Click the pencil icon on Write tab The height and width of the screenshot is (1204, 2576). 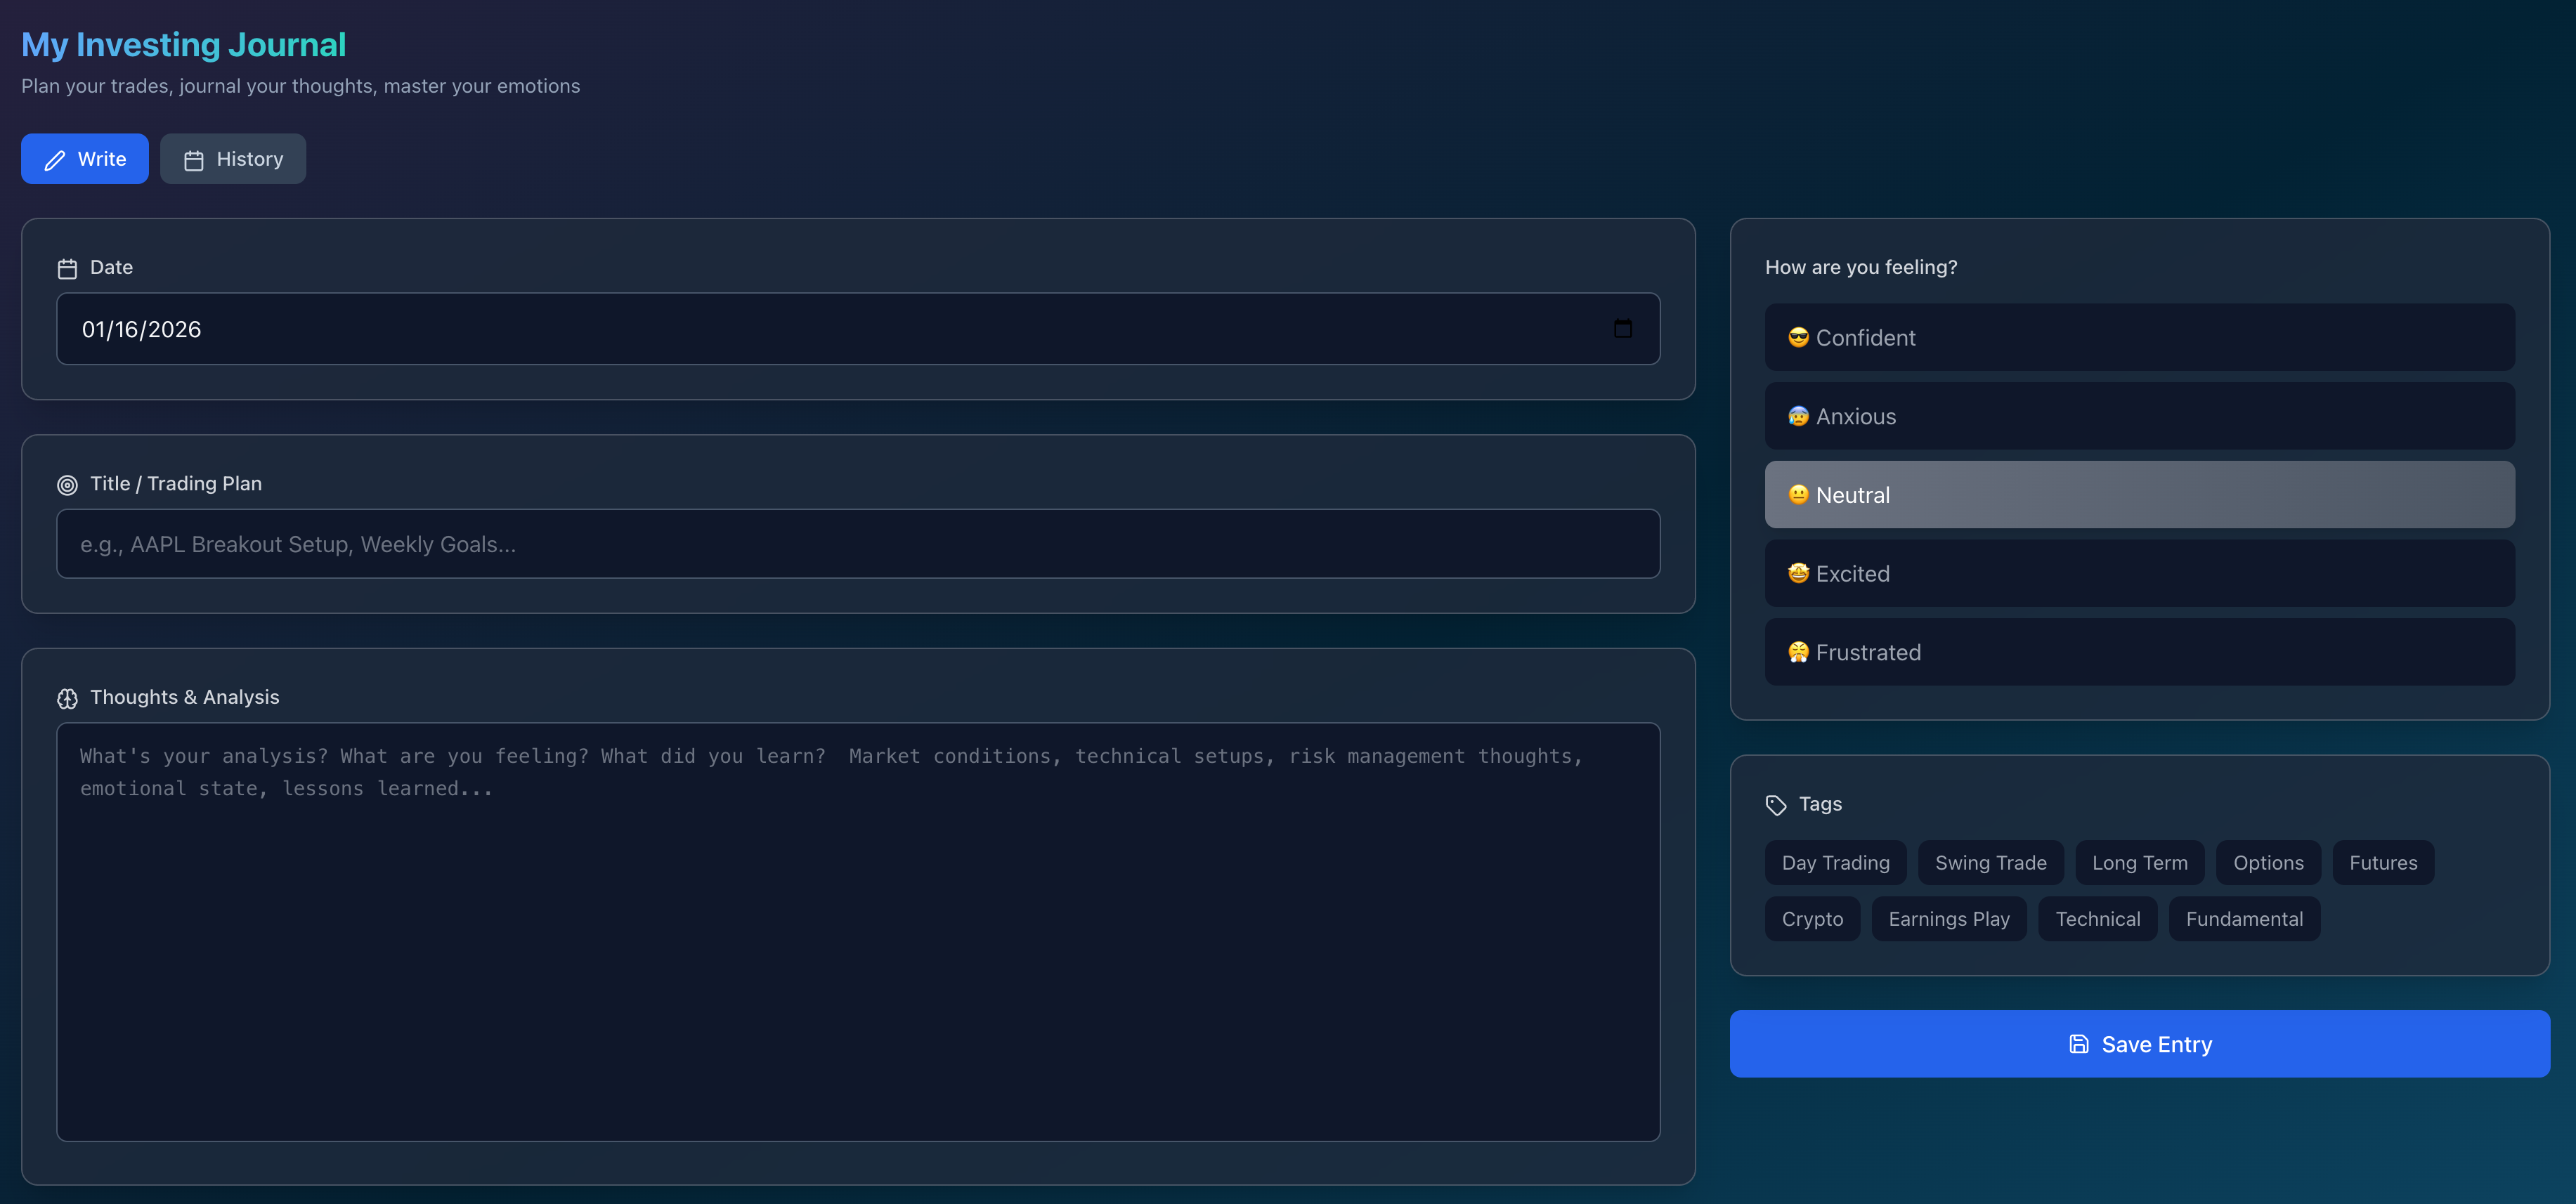(x=55, y=160)
